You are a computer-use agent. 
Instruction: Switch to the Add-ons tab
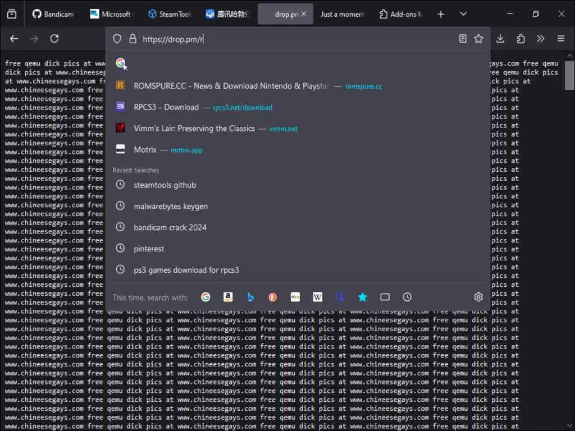click(x=400, y=14)
